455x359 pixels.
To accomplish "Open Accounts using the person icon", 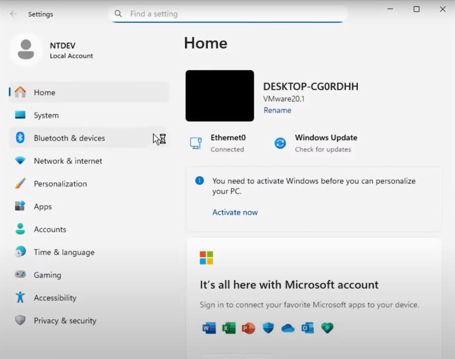I will click(x=20, y=229).
